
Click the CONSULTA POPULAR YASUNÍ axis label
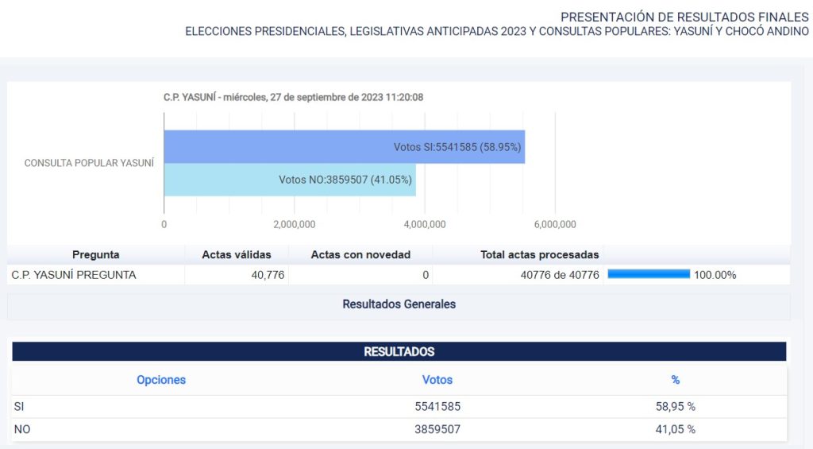[89, 163]
